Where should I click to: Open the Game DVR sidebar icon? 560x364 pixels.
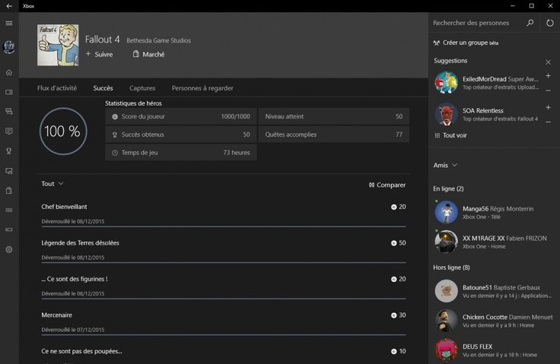coord(9,171)
